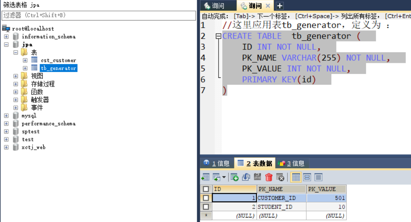411x222 pixels.
Task: Click the 过滤器 filter input field
Action: (99, 15)
